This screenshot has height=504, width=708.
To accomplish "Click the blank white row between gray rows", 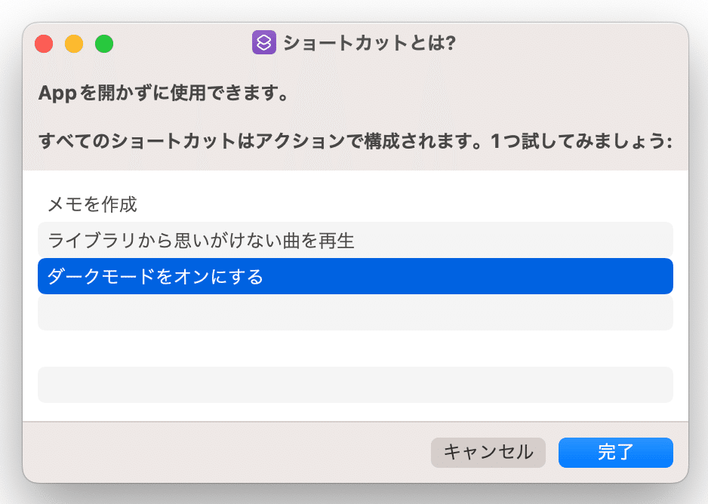I will point(356,349).
